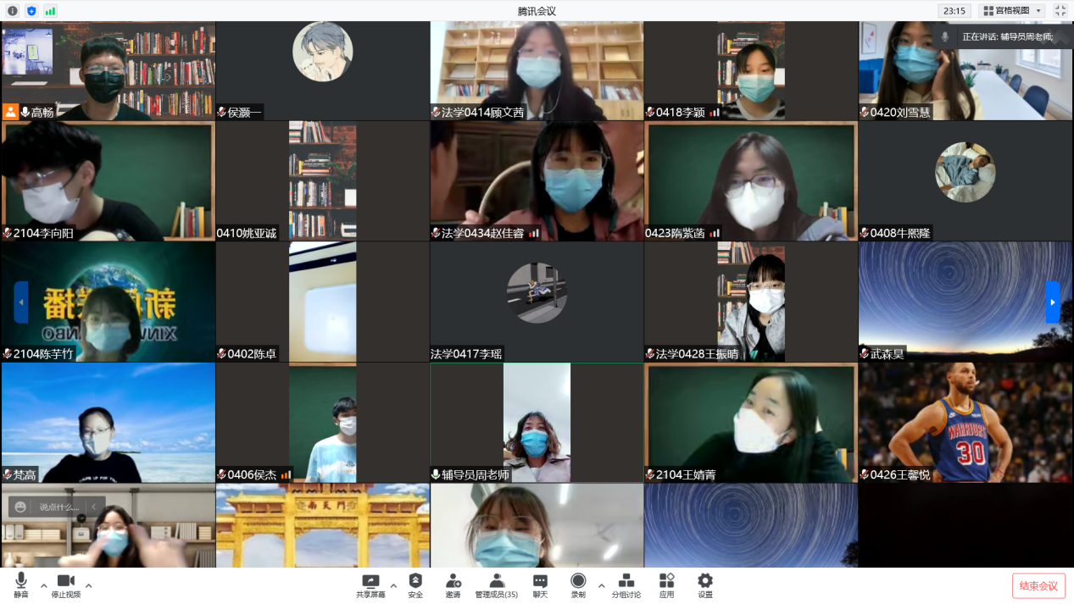Screen dimensions: 1074x604
Task: Expand audio options arrow beside 静音
Action: (44, 585)
